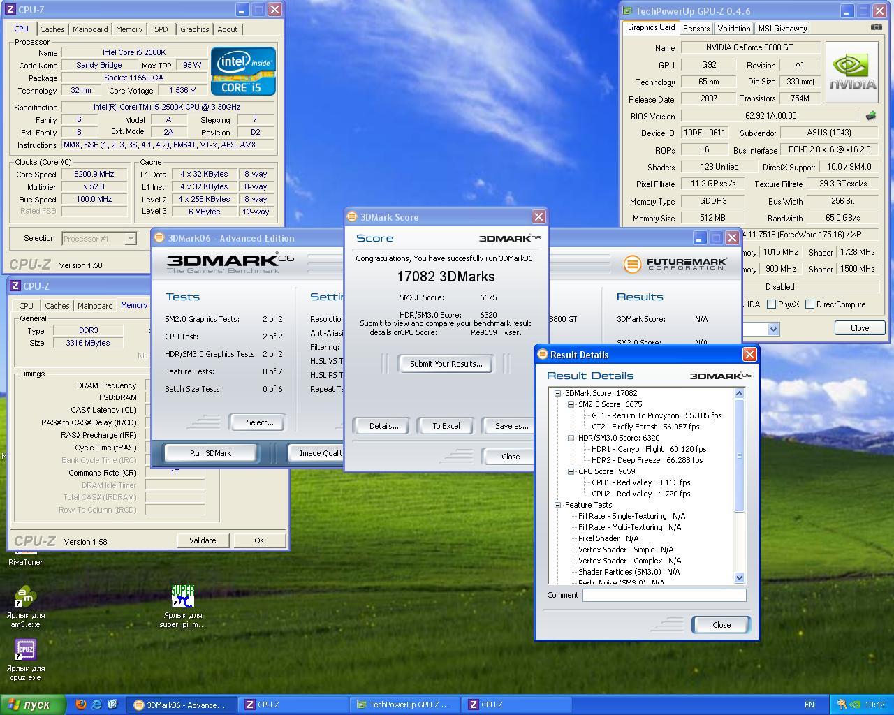Click OK in the lower CPU-Z window
894x715 pixels.
tap(258, 540)
